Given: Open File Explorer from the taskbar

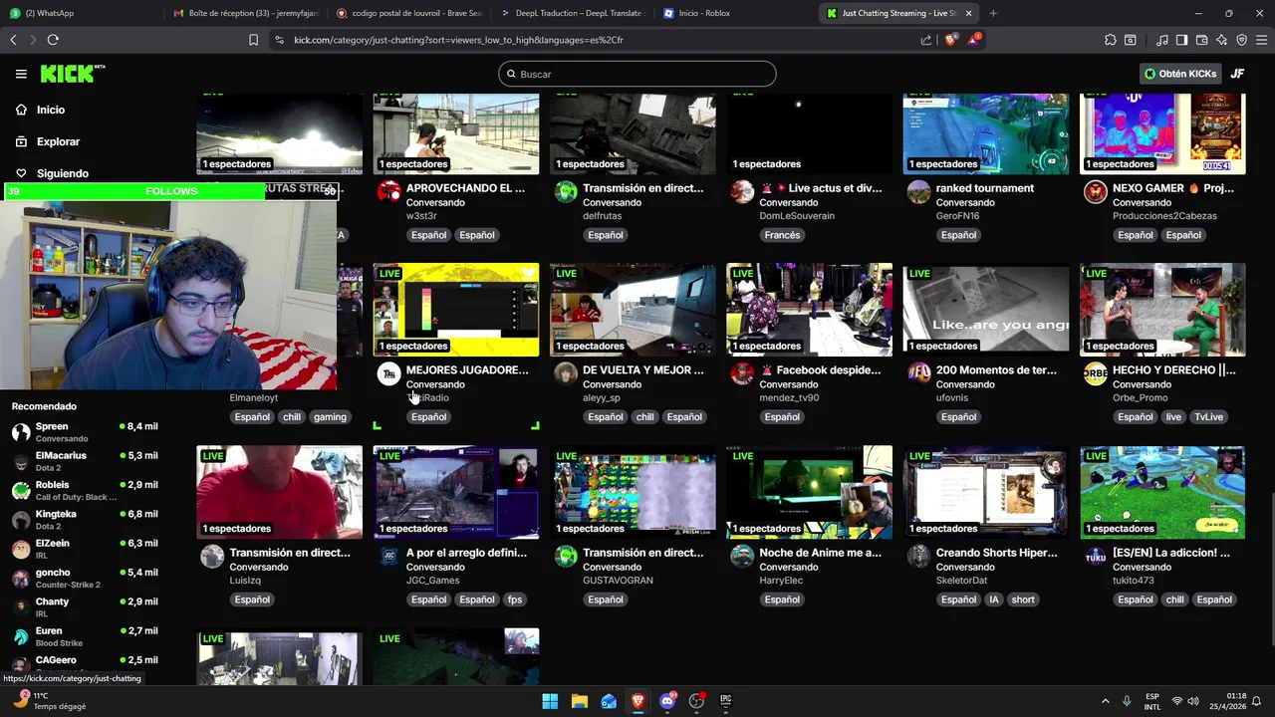Looking at the screenshot, I should tap(580, 701).
